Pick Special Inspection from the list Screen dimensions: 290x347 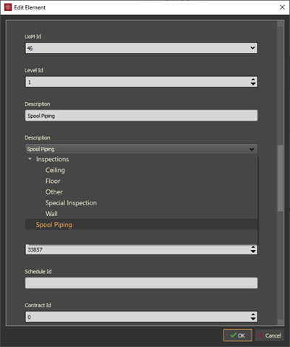point(71,203)
